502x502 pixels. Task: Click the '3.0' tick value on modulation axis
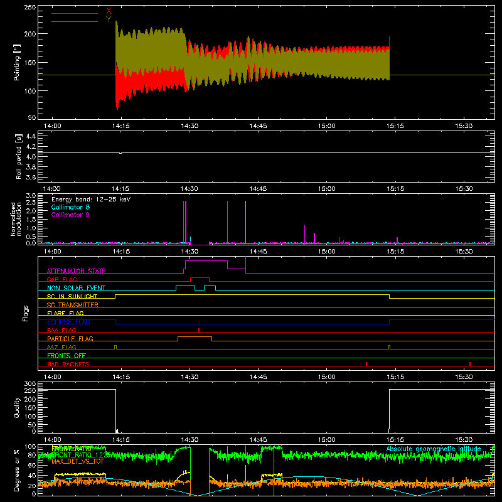pos(31,196)
